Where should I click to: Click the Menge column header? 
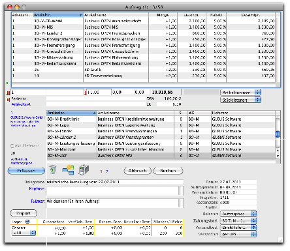click(x=163, y=15)
